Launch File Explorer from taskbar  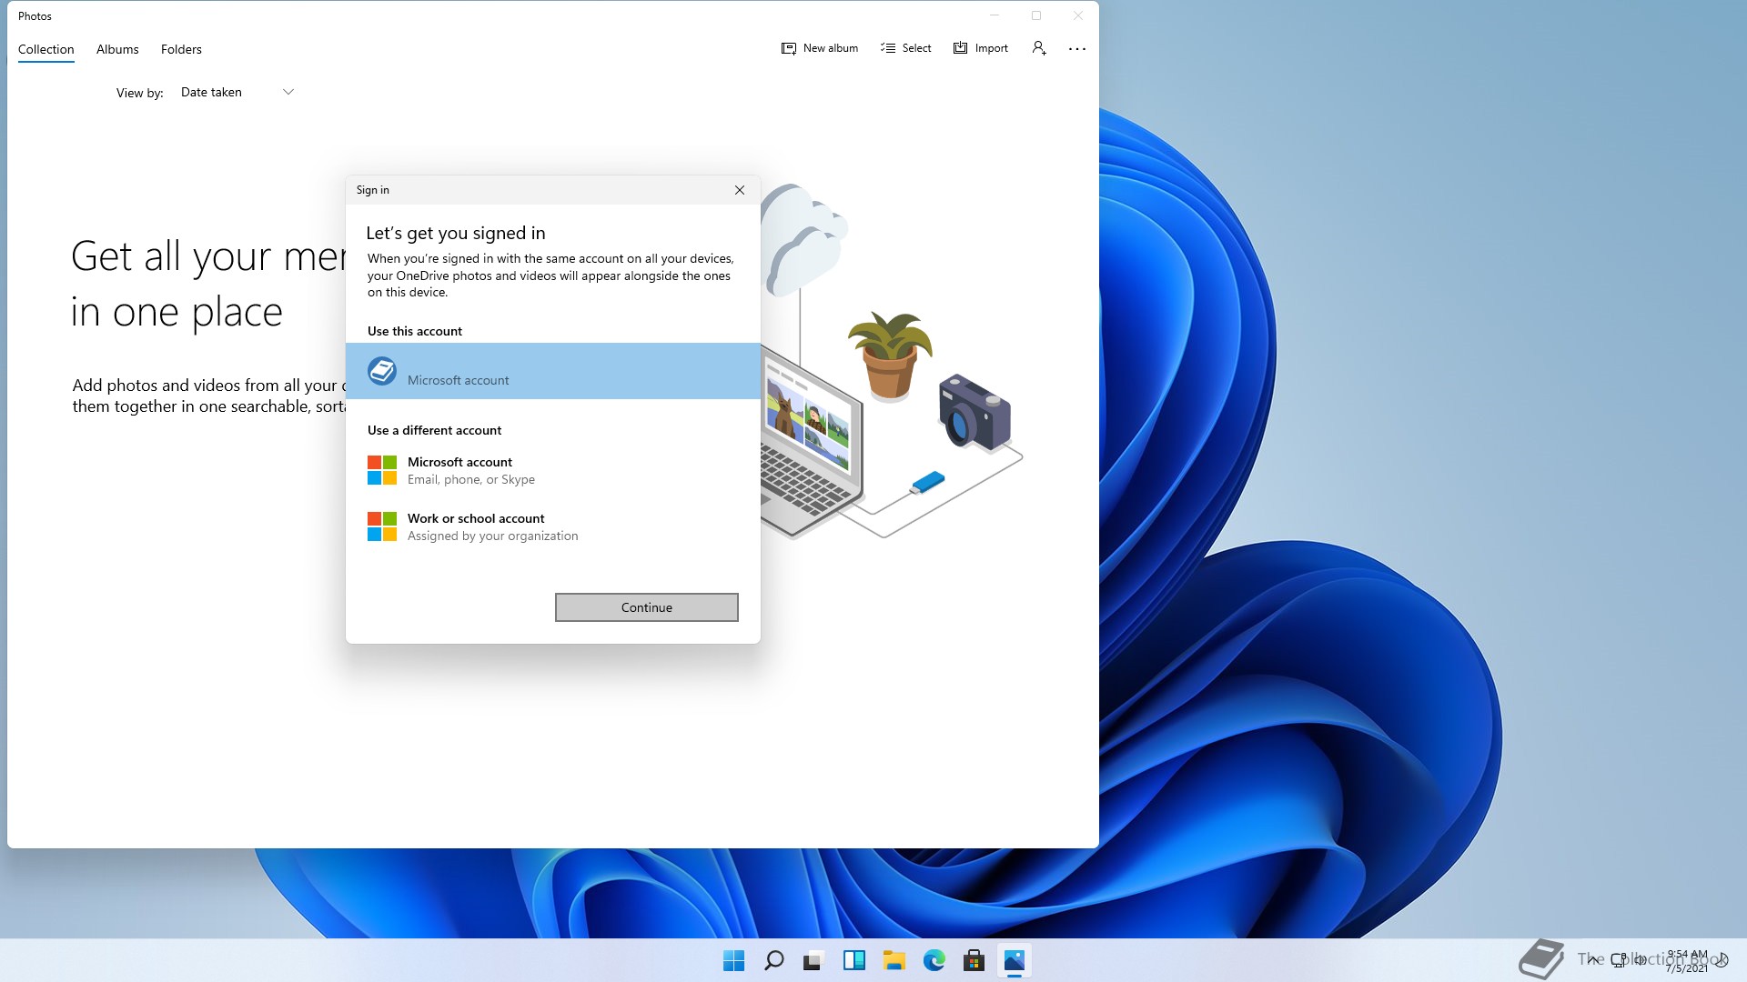click(894, 960)
